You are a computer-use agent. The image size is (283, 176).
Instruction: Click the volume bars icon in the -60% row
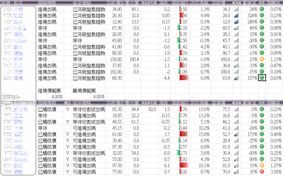237,153
